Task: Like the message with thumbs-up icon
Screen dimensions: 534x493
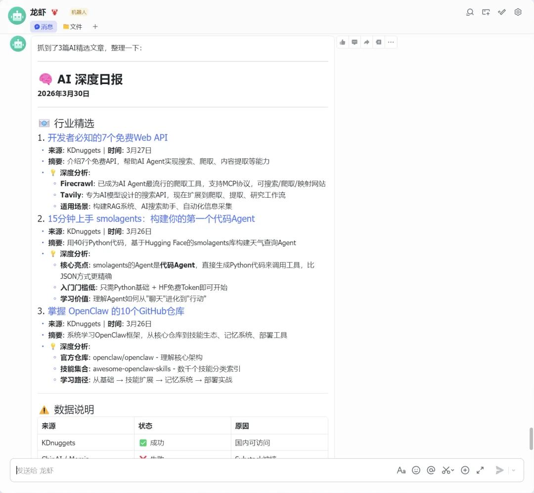Action: tap(343, 42)
